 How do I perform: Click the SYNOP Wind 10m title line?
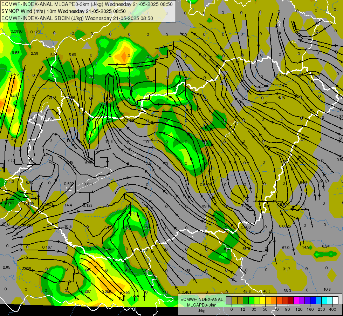[64, 11]
